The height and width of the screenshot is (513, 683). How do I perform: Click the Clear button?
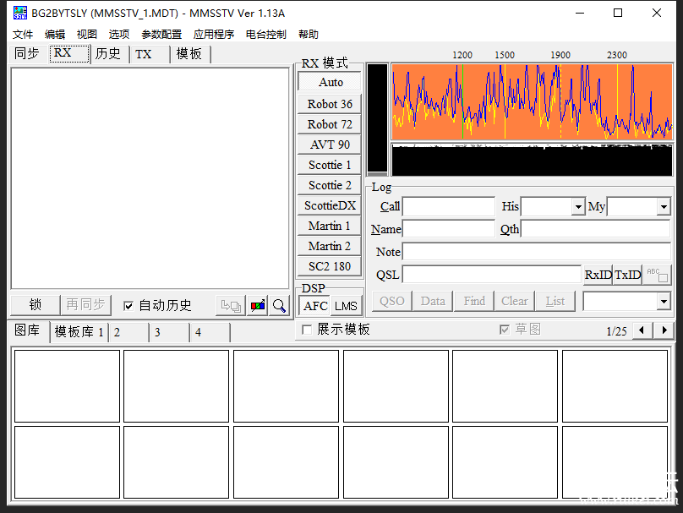click(515, 301)
